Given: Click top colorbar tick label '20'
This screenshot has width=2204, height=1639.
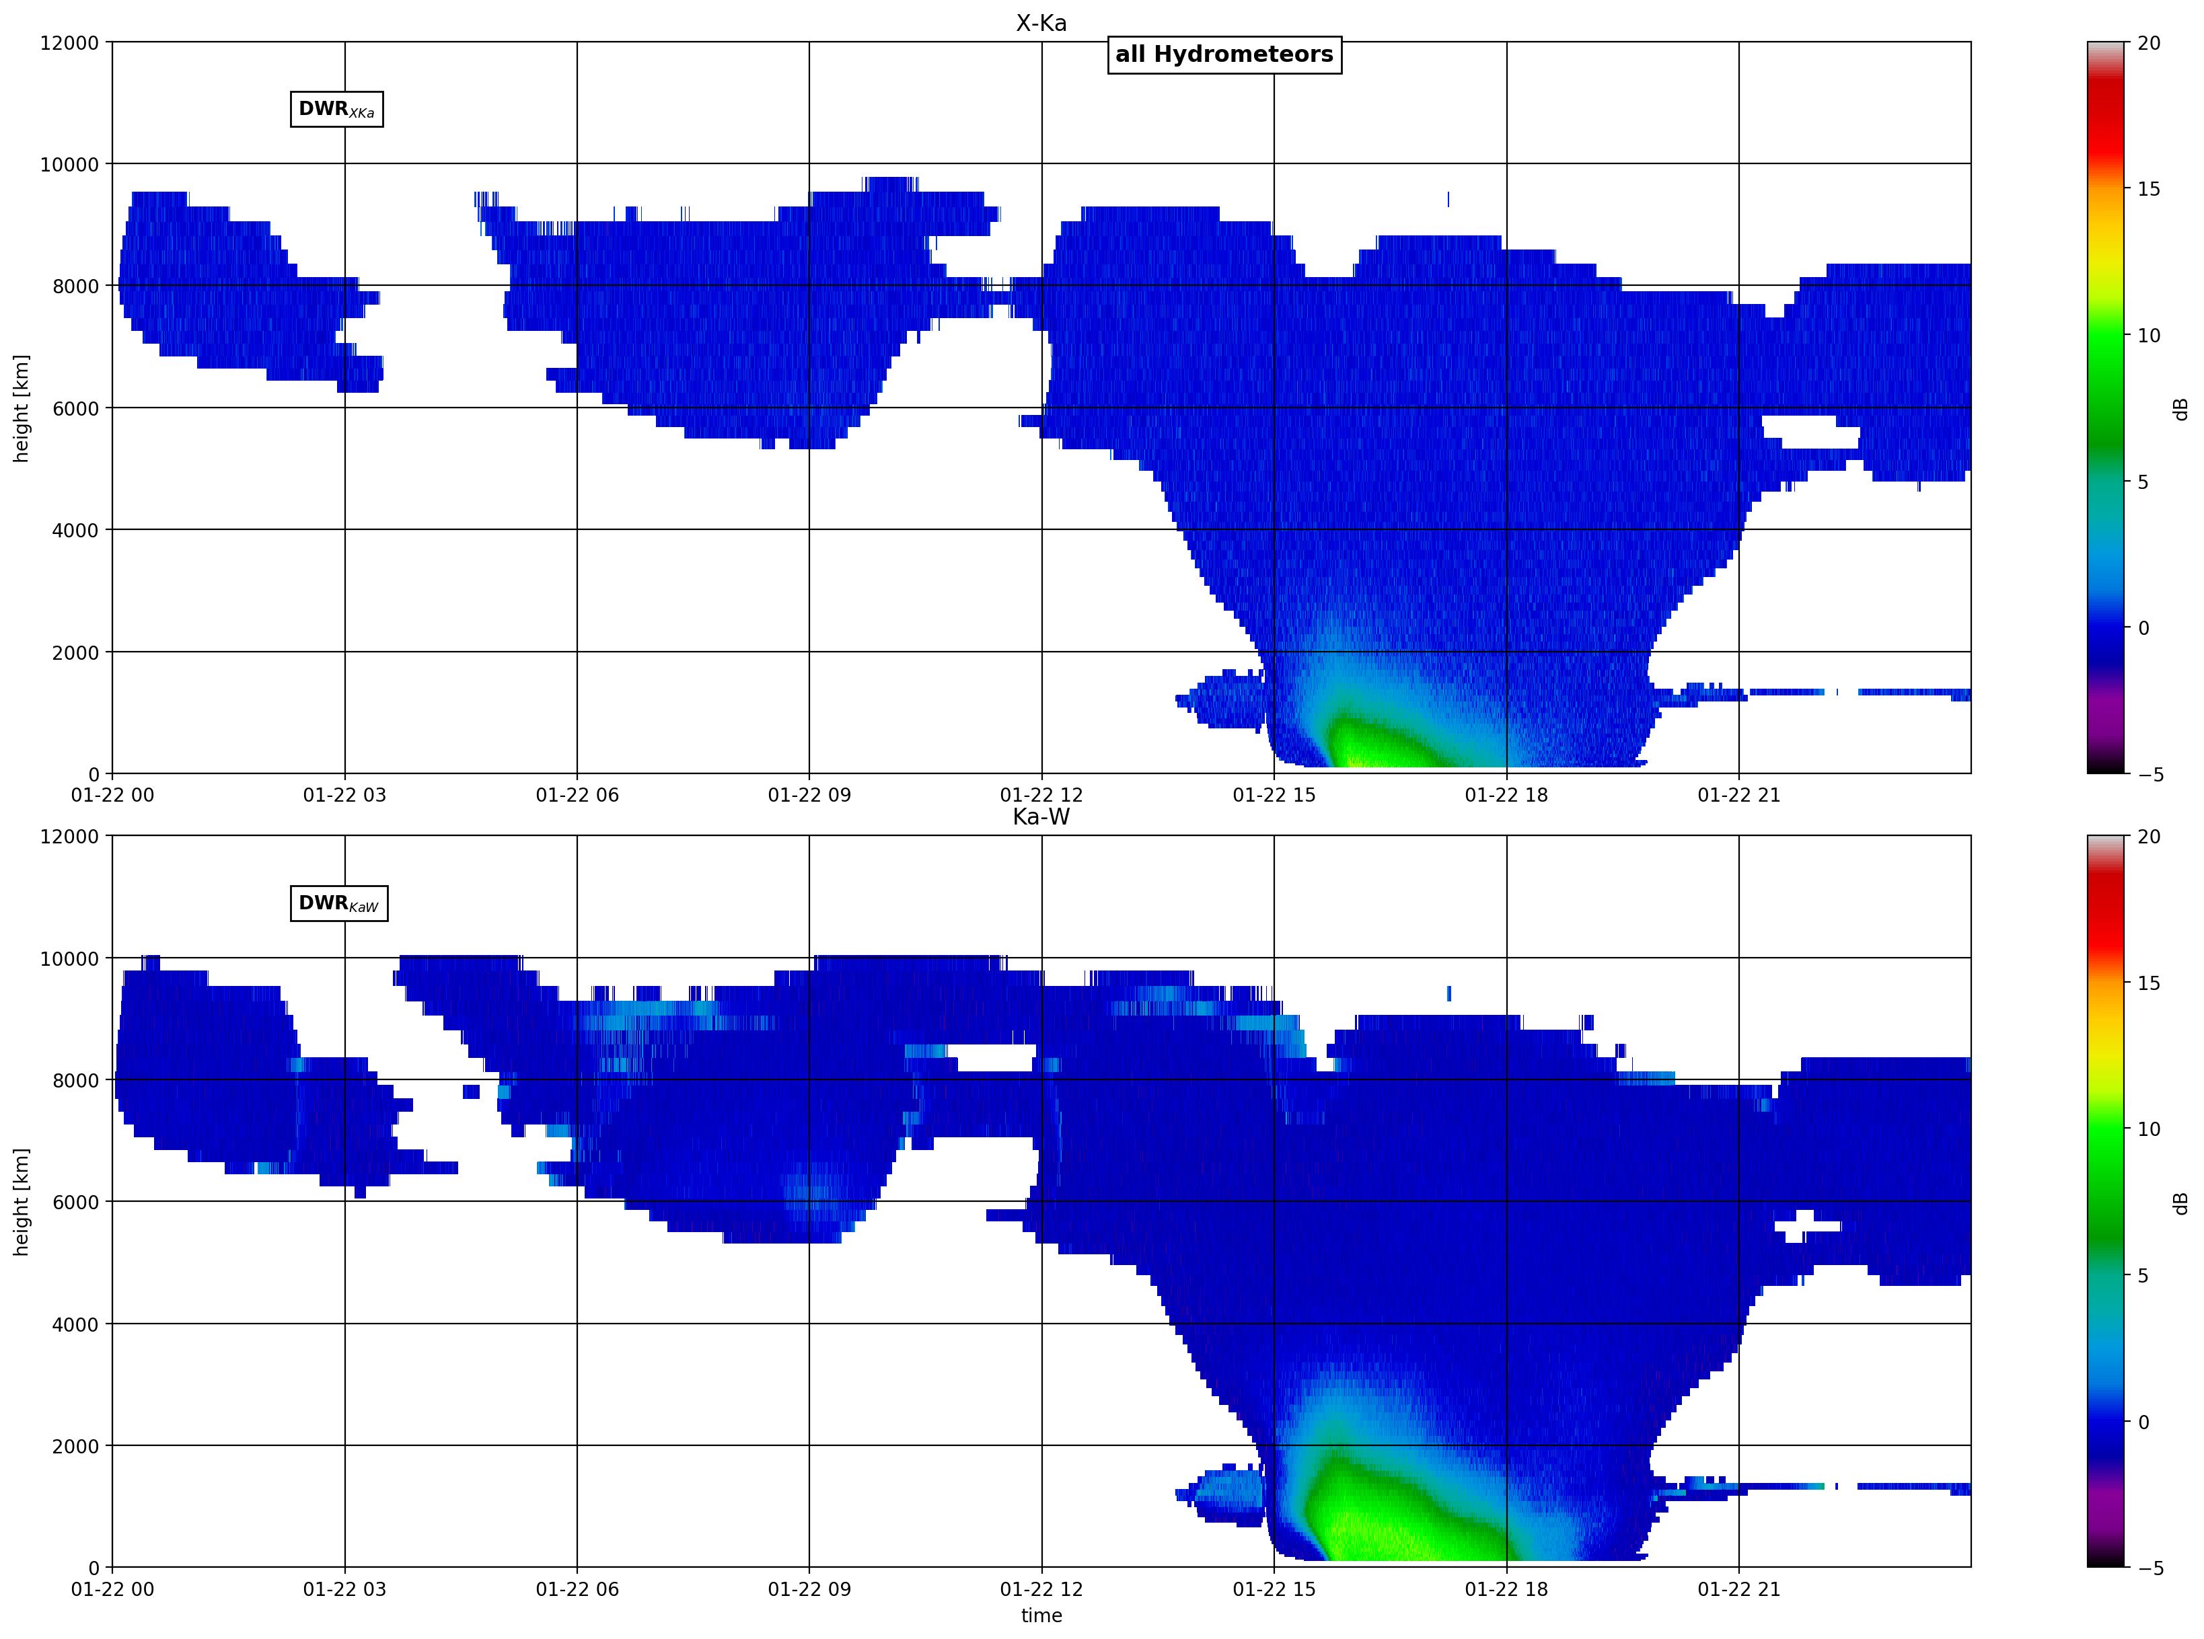Looking at the screenshot, I should pyautogui.click(x=2148, y=42).
